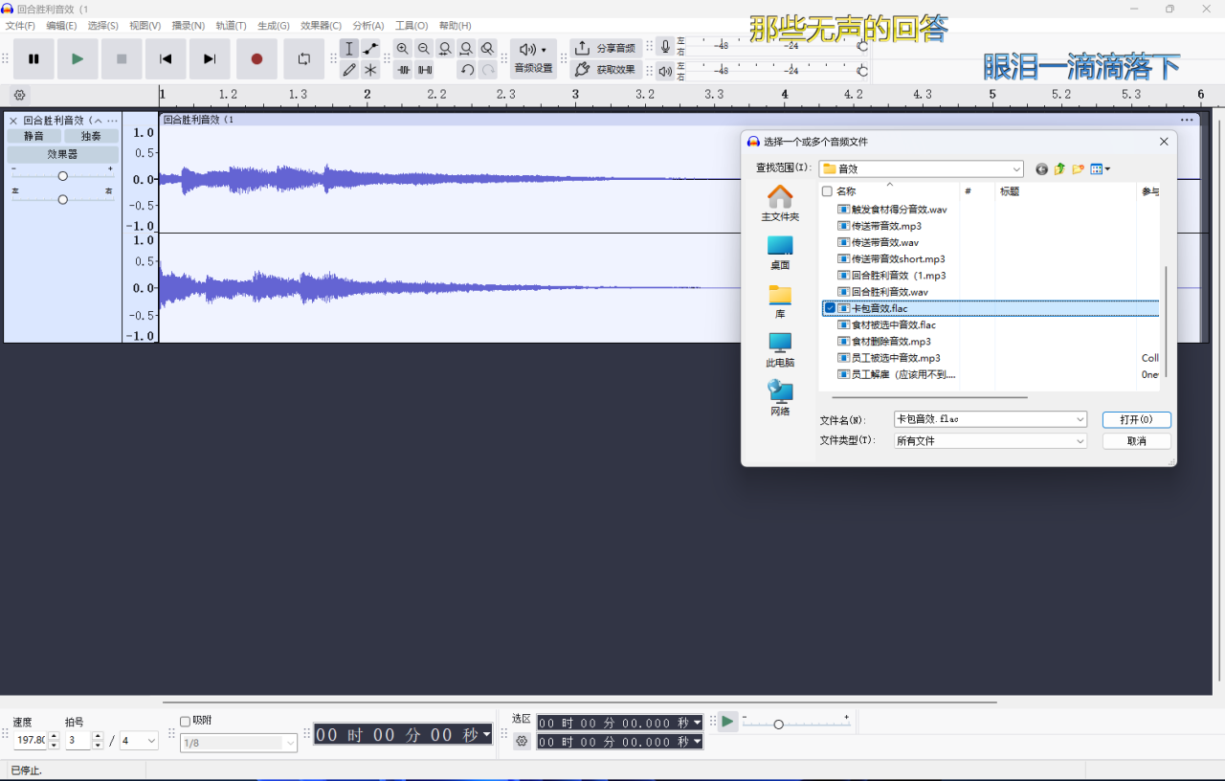Open the track's ⋯ menu in control panel
Viewport: 1225px width, 781px height.
pos(112,121)
